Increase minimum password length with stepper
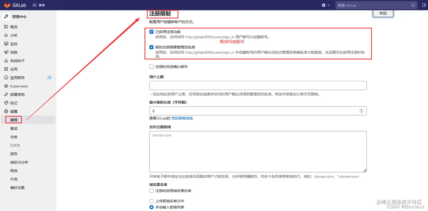 [361, 109]
